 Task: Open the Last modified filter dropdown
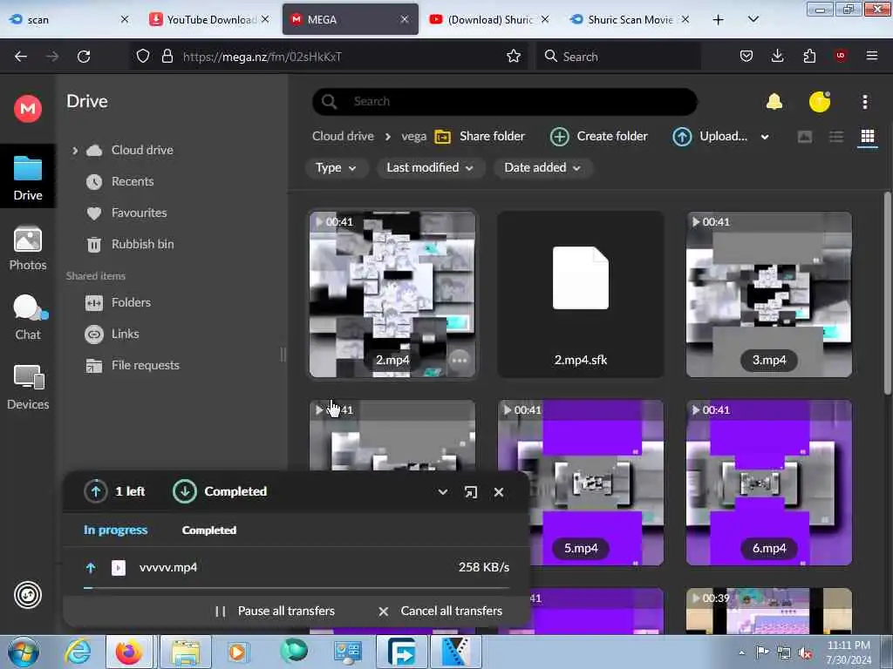[430, 168]
